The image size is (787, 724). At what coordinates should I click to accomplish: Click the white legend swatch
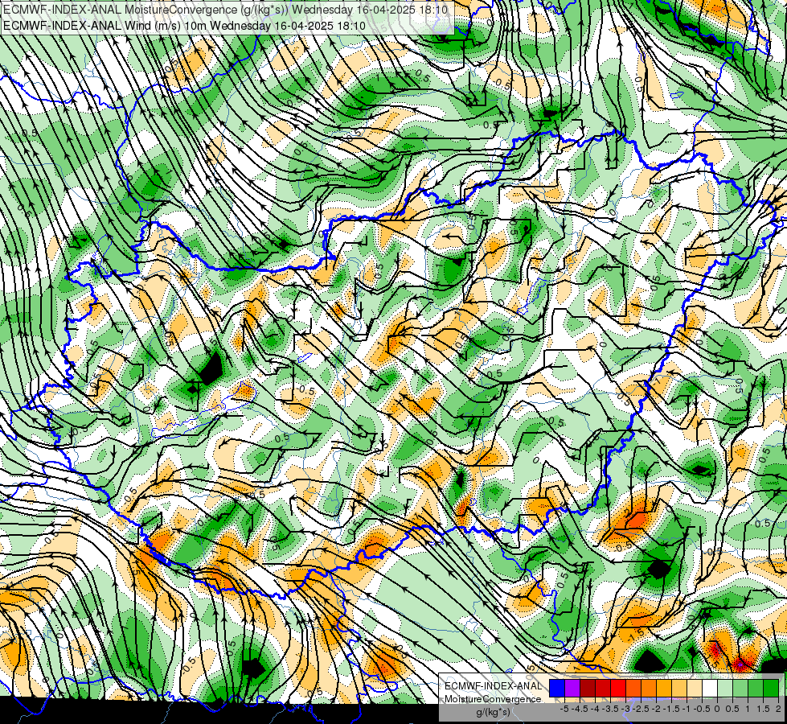coord(710,689)
